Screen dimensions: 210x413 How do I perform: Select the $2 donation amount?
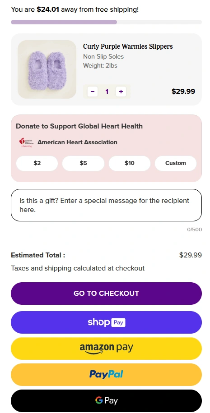37,163
